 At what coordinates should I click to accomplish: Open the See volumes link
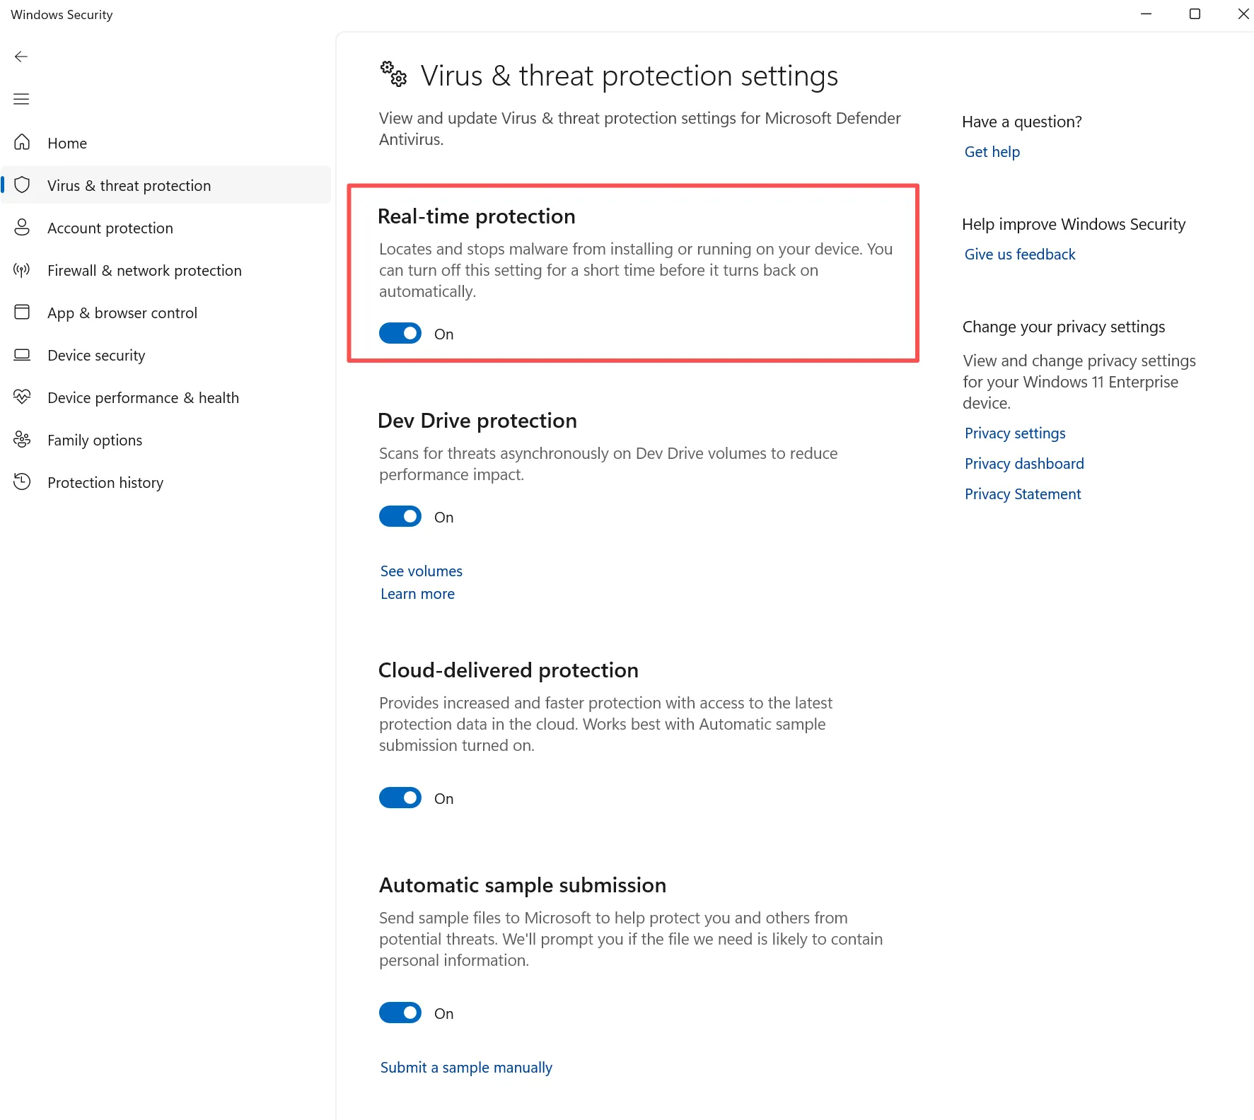pos(422,571)
